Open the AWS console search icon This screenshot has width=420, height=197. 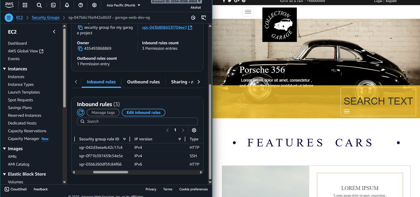point(39,5)
